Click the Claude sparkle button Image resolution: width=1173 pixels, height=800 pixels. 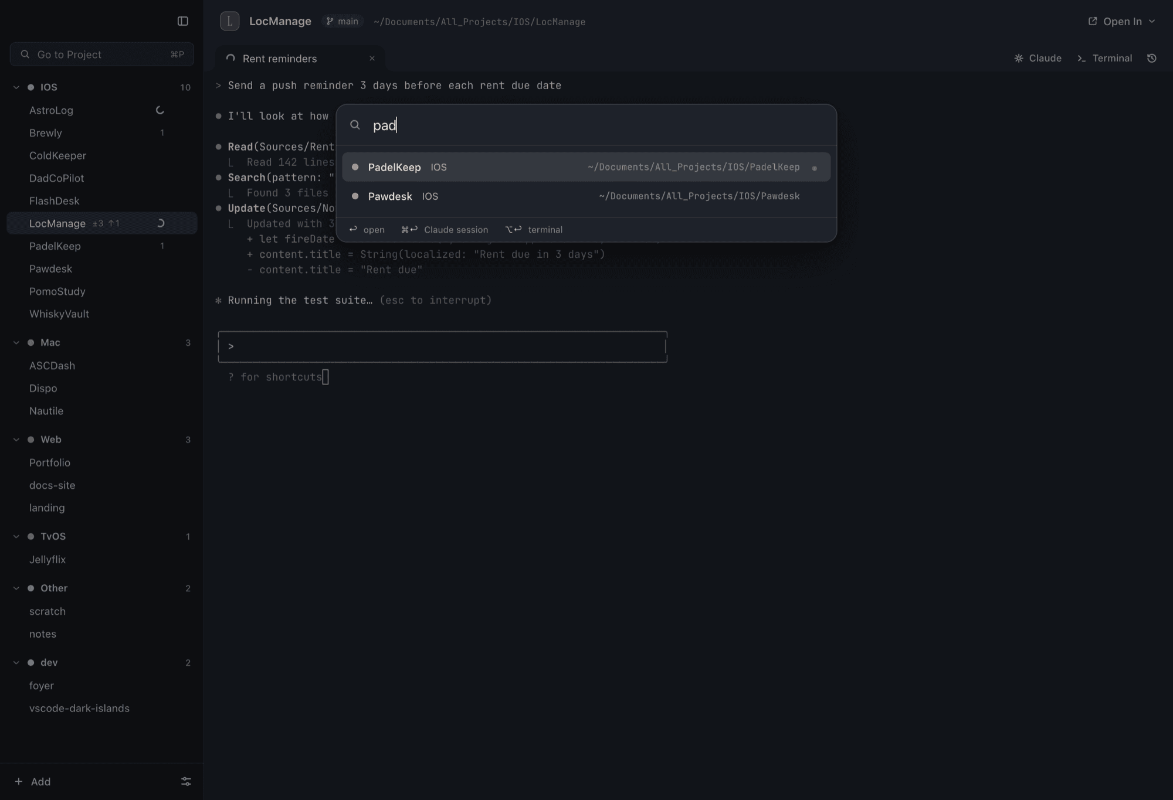1038,58
